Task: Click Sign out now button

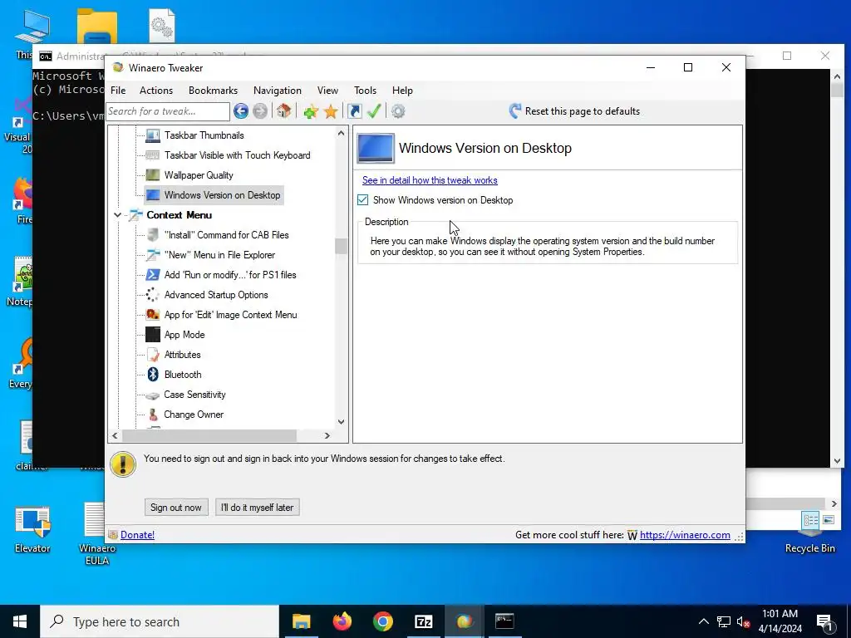Action: point(176,508)
